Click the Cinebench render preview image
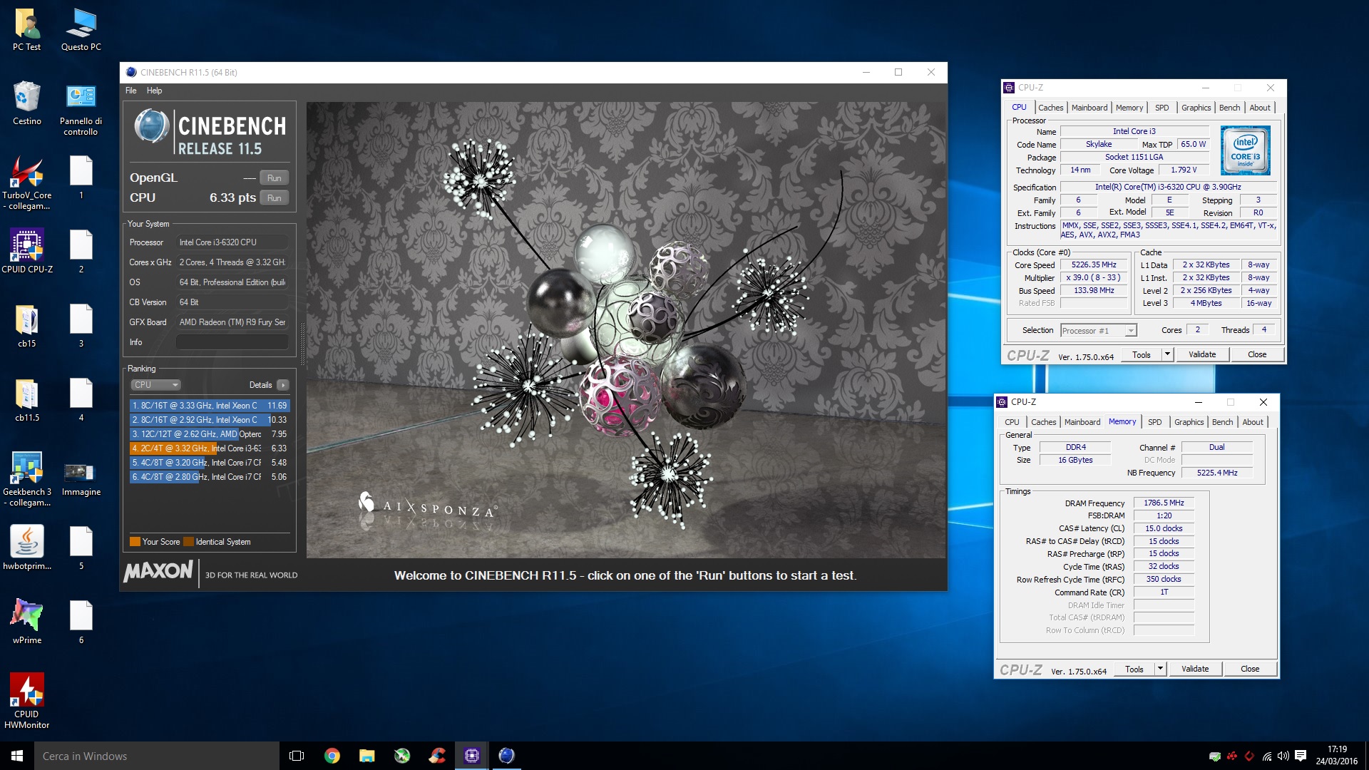This screenshot has width=1369, height=770. 626,329
